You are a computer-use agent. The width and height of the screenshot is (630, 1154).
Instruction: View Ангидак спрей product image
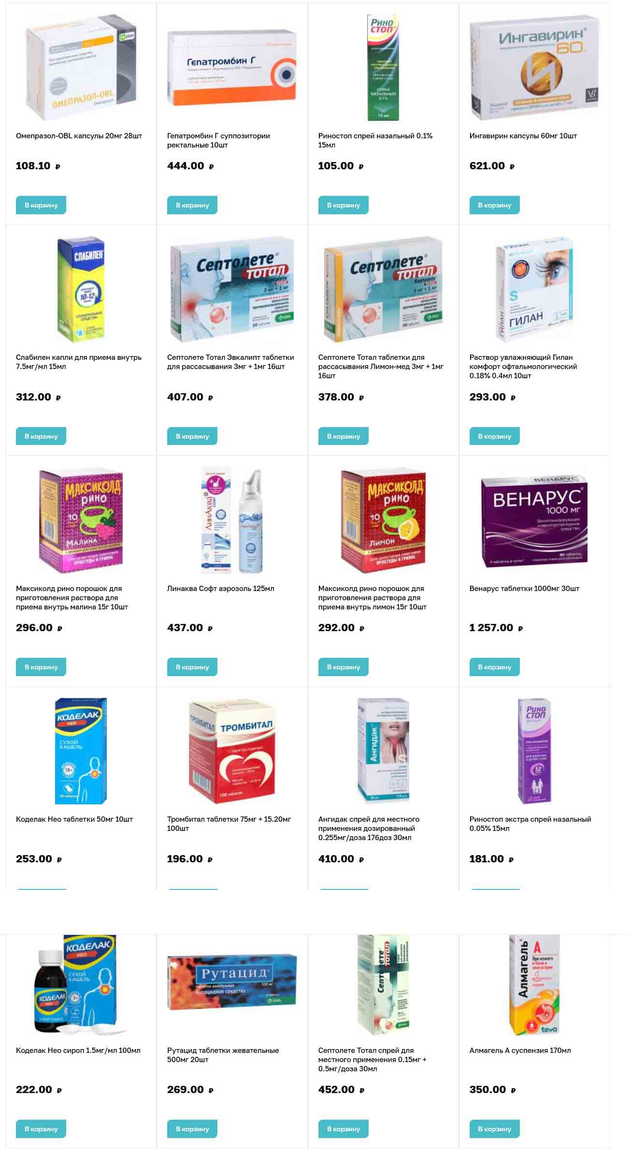tap(383, 751)
